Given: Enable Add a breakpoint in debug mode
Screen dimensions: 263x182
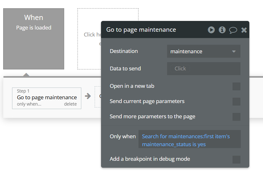Looking at the screenshot, I should tap(236, 159).
